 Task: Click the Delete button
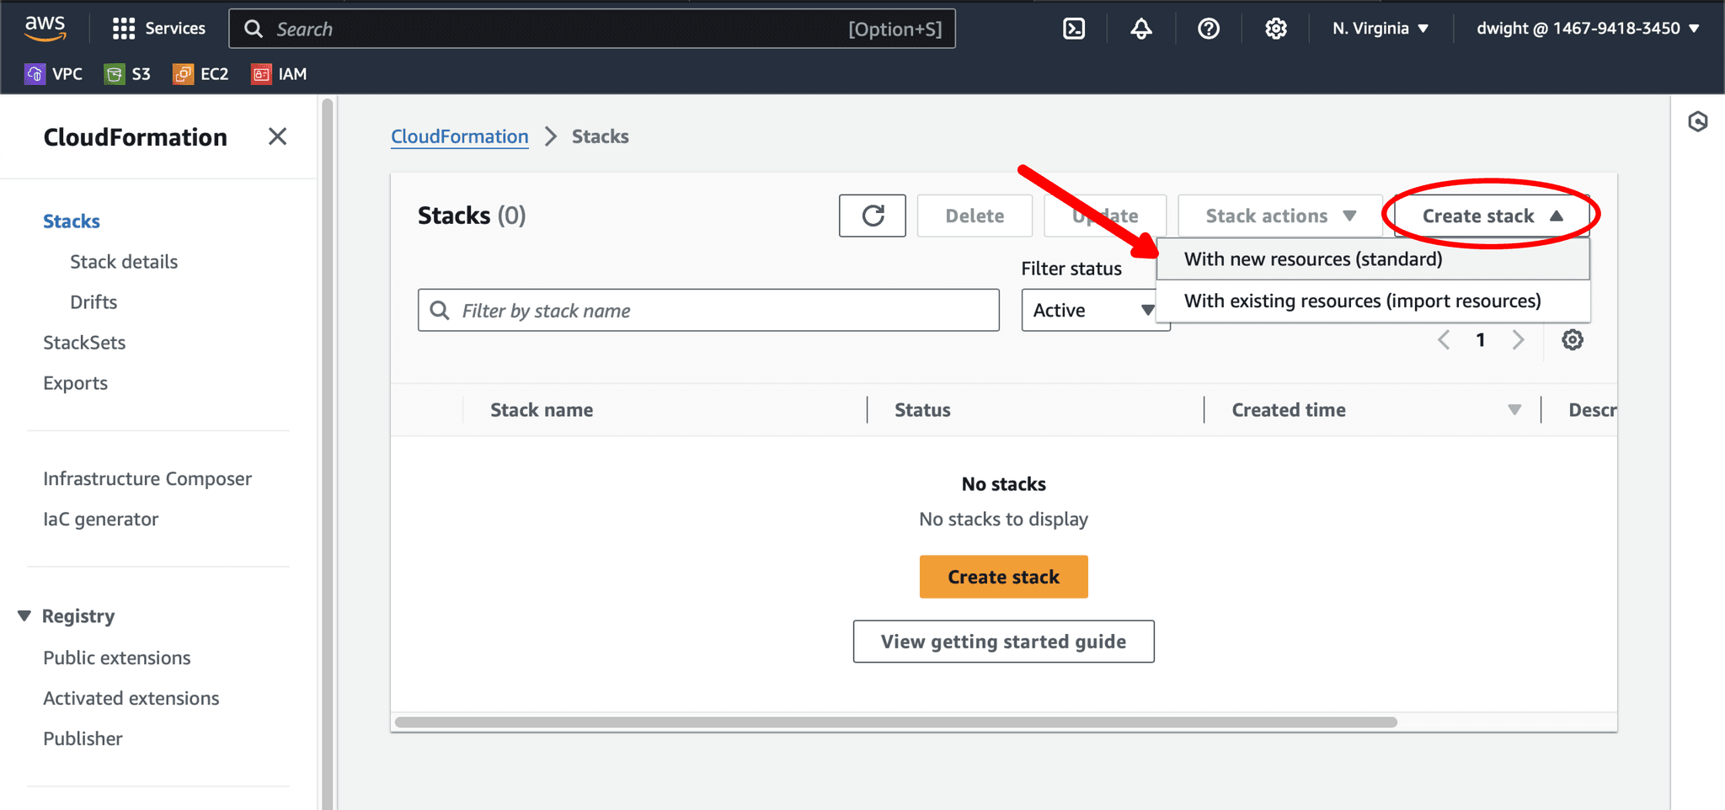tap(975, 216)
